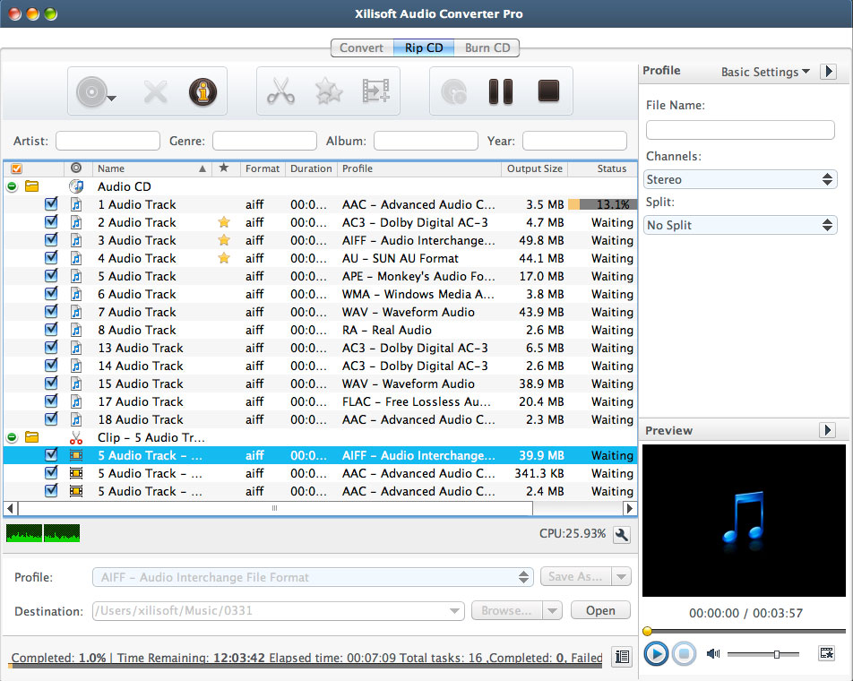This screenshot has width=853, height=681.
Task: Click the CD disc load icon
Action: pyautogui.click(x=91, y=91)
